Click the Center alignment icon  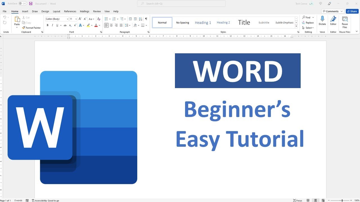111,25
